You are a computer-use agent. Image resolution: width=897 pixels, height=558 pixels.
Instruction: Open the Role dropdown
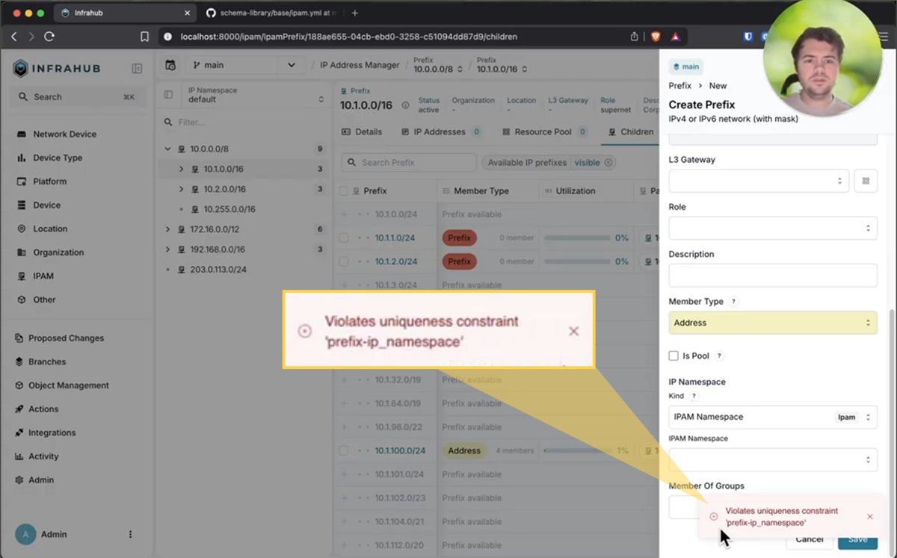tap(773, 228)
